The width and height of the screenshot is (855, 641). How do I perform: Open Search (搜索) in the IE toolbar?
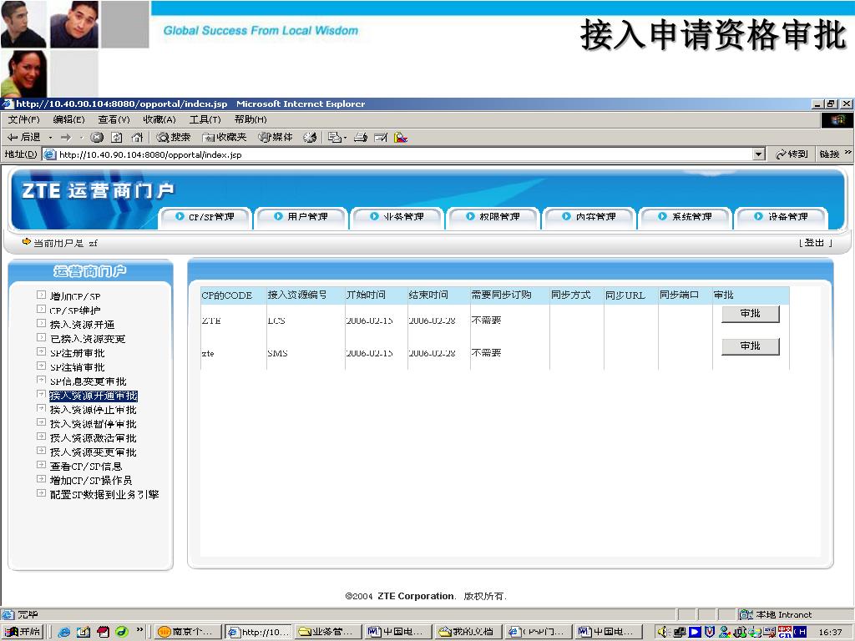(174, 138)
